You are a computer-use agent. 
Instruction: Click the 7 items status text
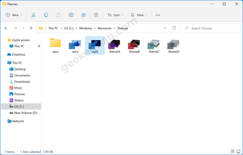click(x=9, y=152)
